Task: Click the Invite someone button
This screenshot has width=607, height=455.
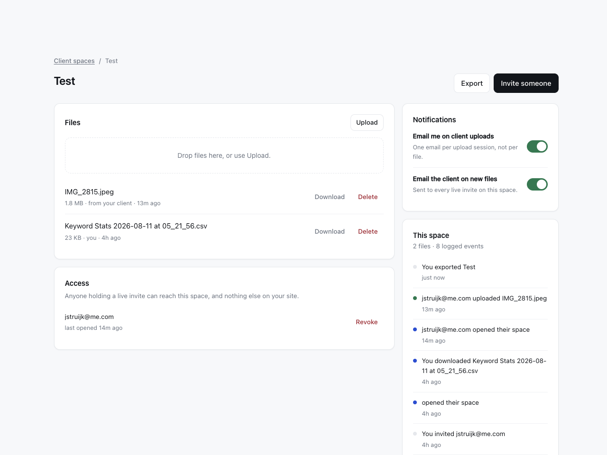Action: pos(526,83)
